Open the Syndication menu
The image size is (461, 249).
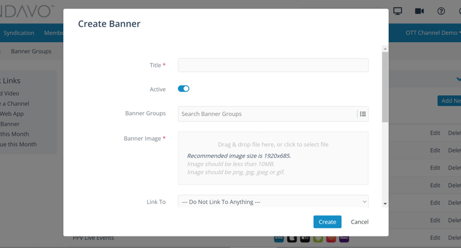[19, 32]
